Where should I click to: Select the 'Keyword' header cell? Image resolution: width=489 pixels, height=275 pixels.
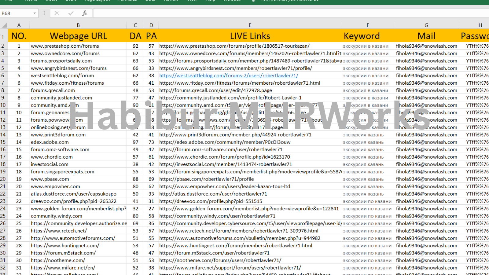(x=368, y=36)
